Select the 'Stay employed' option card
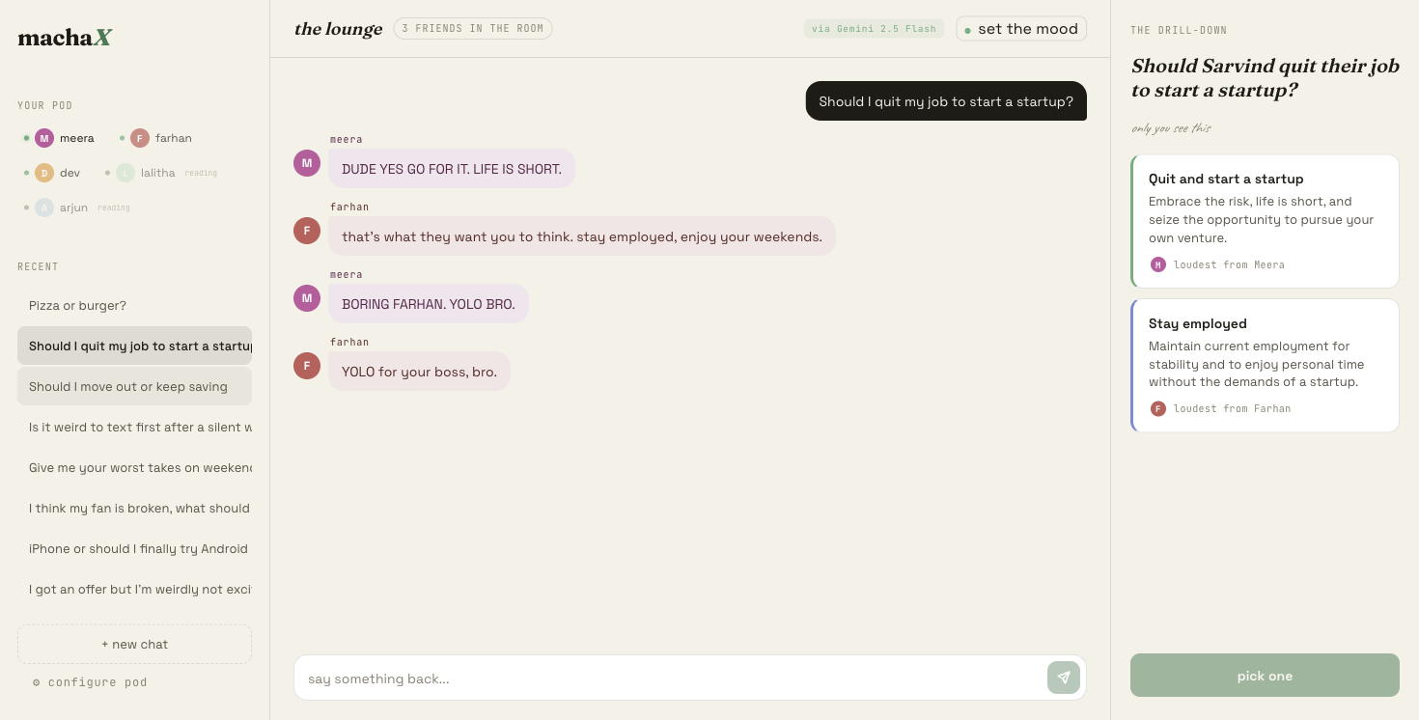Image resolution: width=1419 pixels, height=720 pixels. [x=1265, y=366]
